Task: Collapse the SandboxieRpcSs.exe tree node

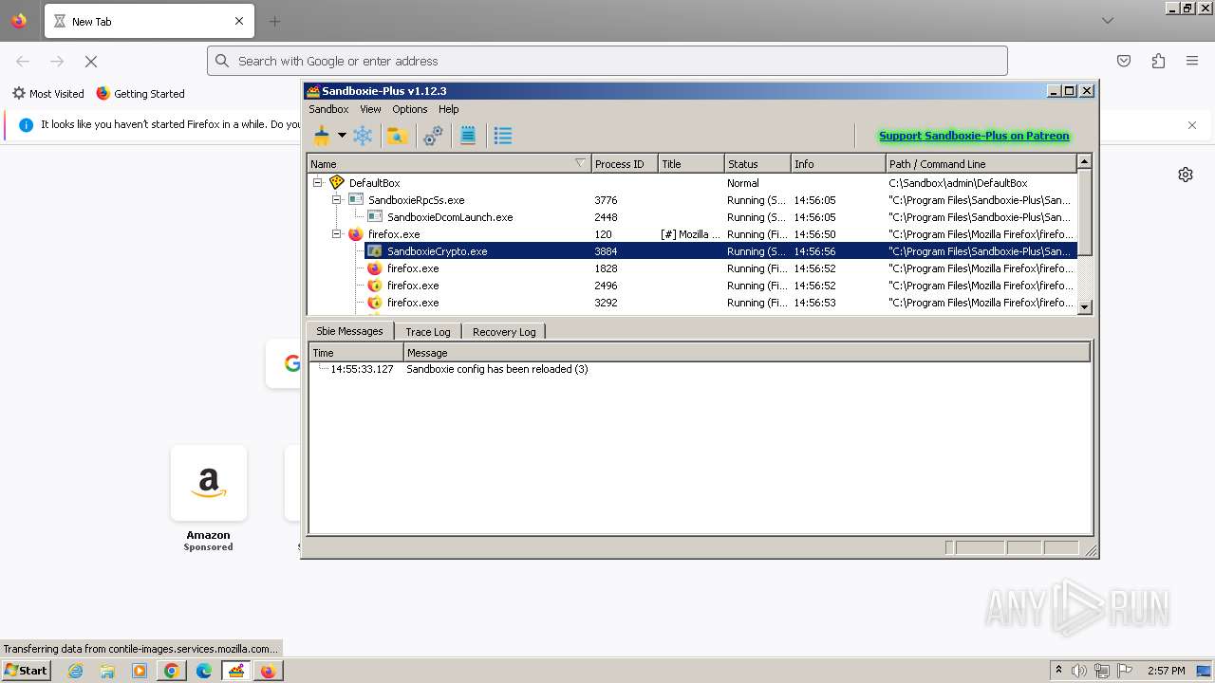Action: coord(336,200)
